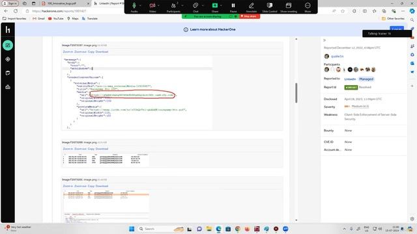
Task: Go back in the browser
Action: pos(6,11)
